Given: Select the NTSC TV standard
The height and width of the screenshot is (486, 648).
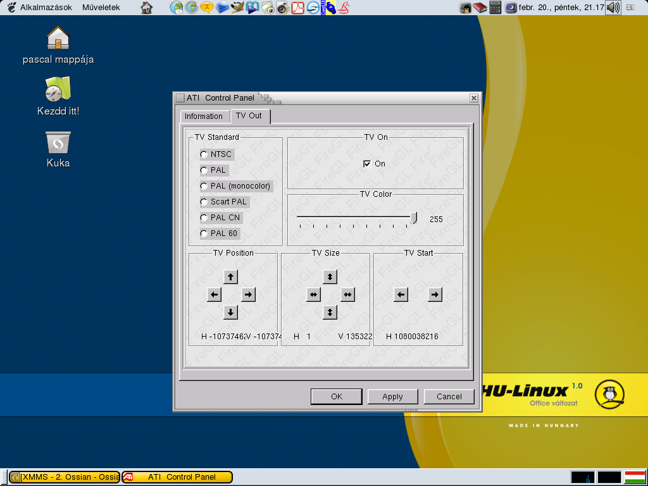Looking at the screenshot, I should click(x=204, y=154).
